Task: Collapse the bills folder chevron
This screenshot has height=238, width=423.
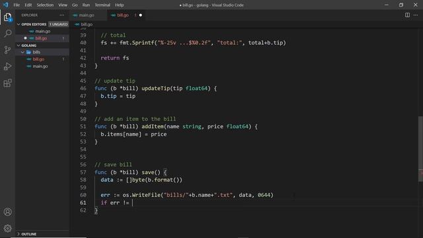Action: tap(23, 52)
